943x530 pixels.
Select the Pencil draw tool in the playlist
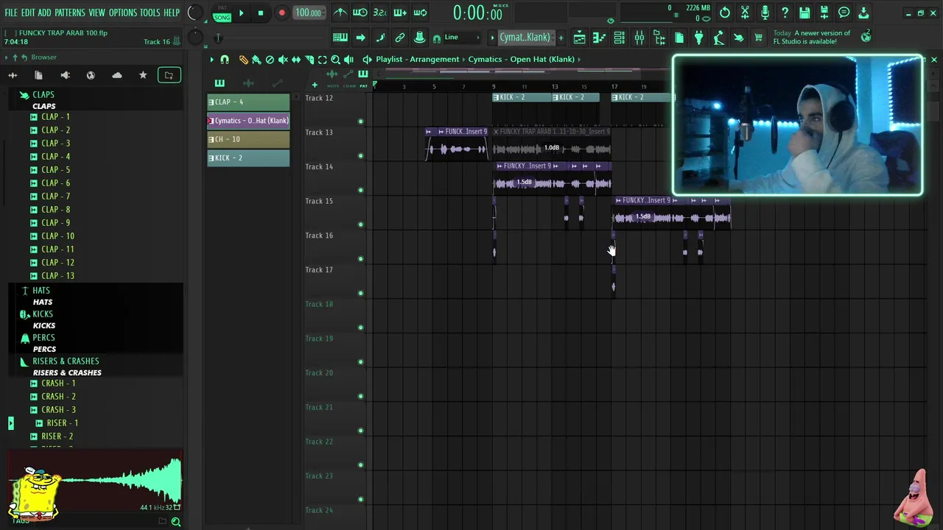(244, 60)
